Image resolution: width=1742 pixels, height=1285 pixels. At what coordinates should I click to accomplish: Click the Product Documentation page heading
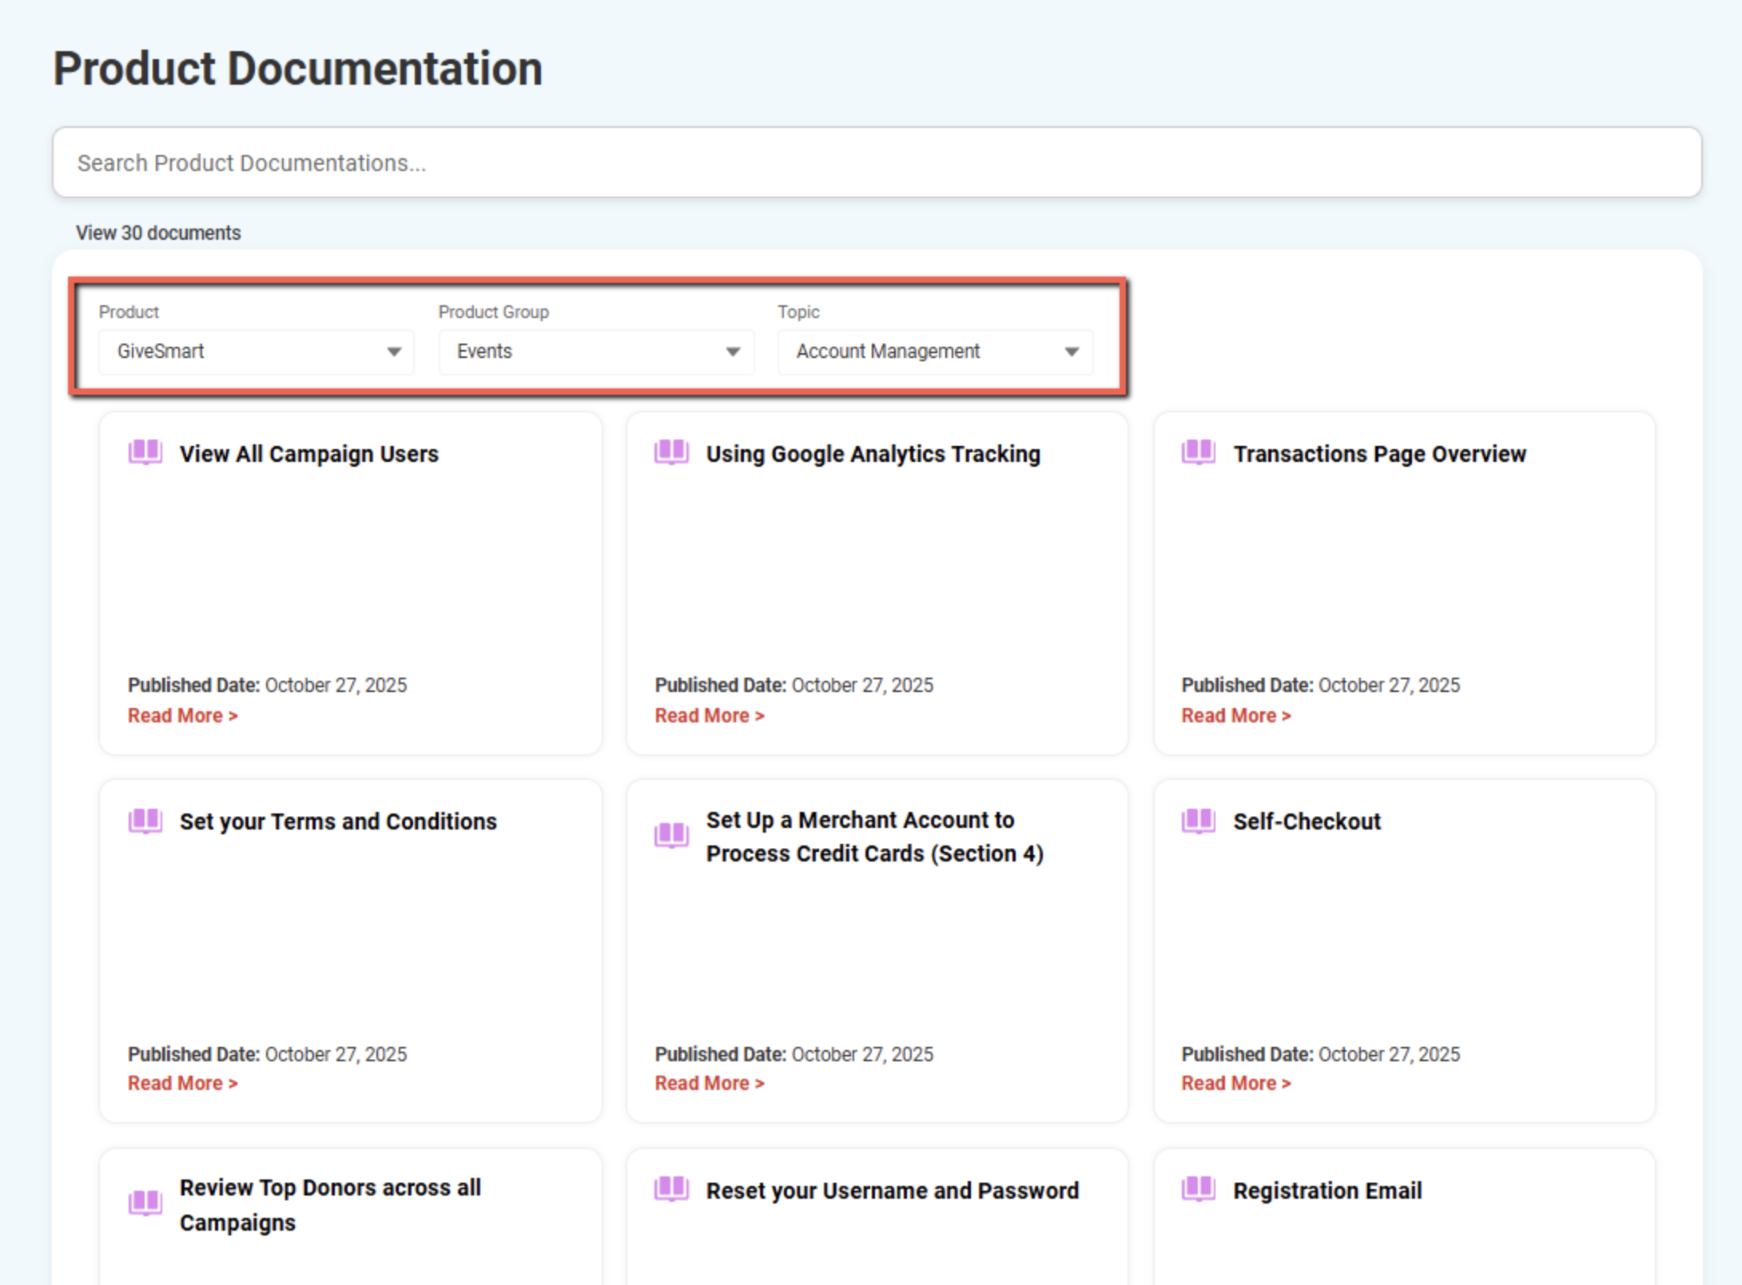(x=298, y=69)
